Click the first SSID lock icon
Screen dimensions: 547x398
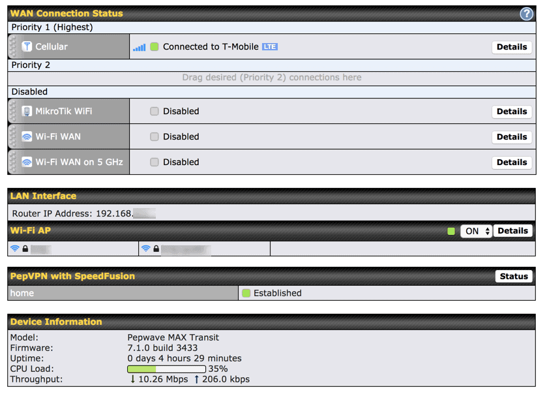(25, 249)
